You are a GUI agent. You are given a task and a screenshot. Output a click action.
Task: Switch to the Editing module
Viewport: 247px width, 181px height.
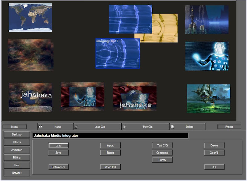pos(17,158)
